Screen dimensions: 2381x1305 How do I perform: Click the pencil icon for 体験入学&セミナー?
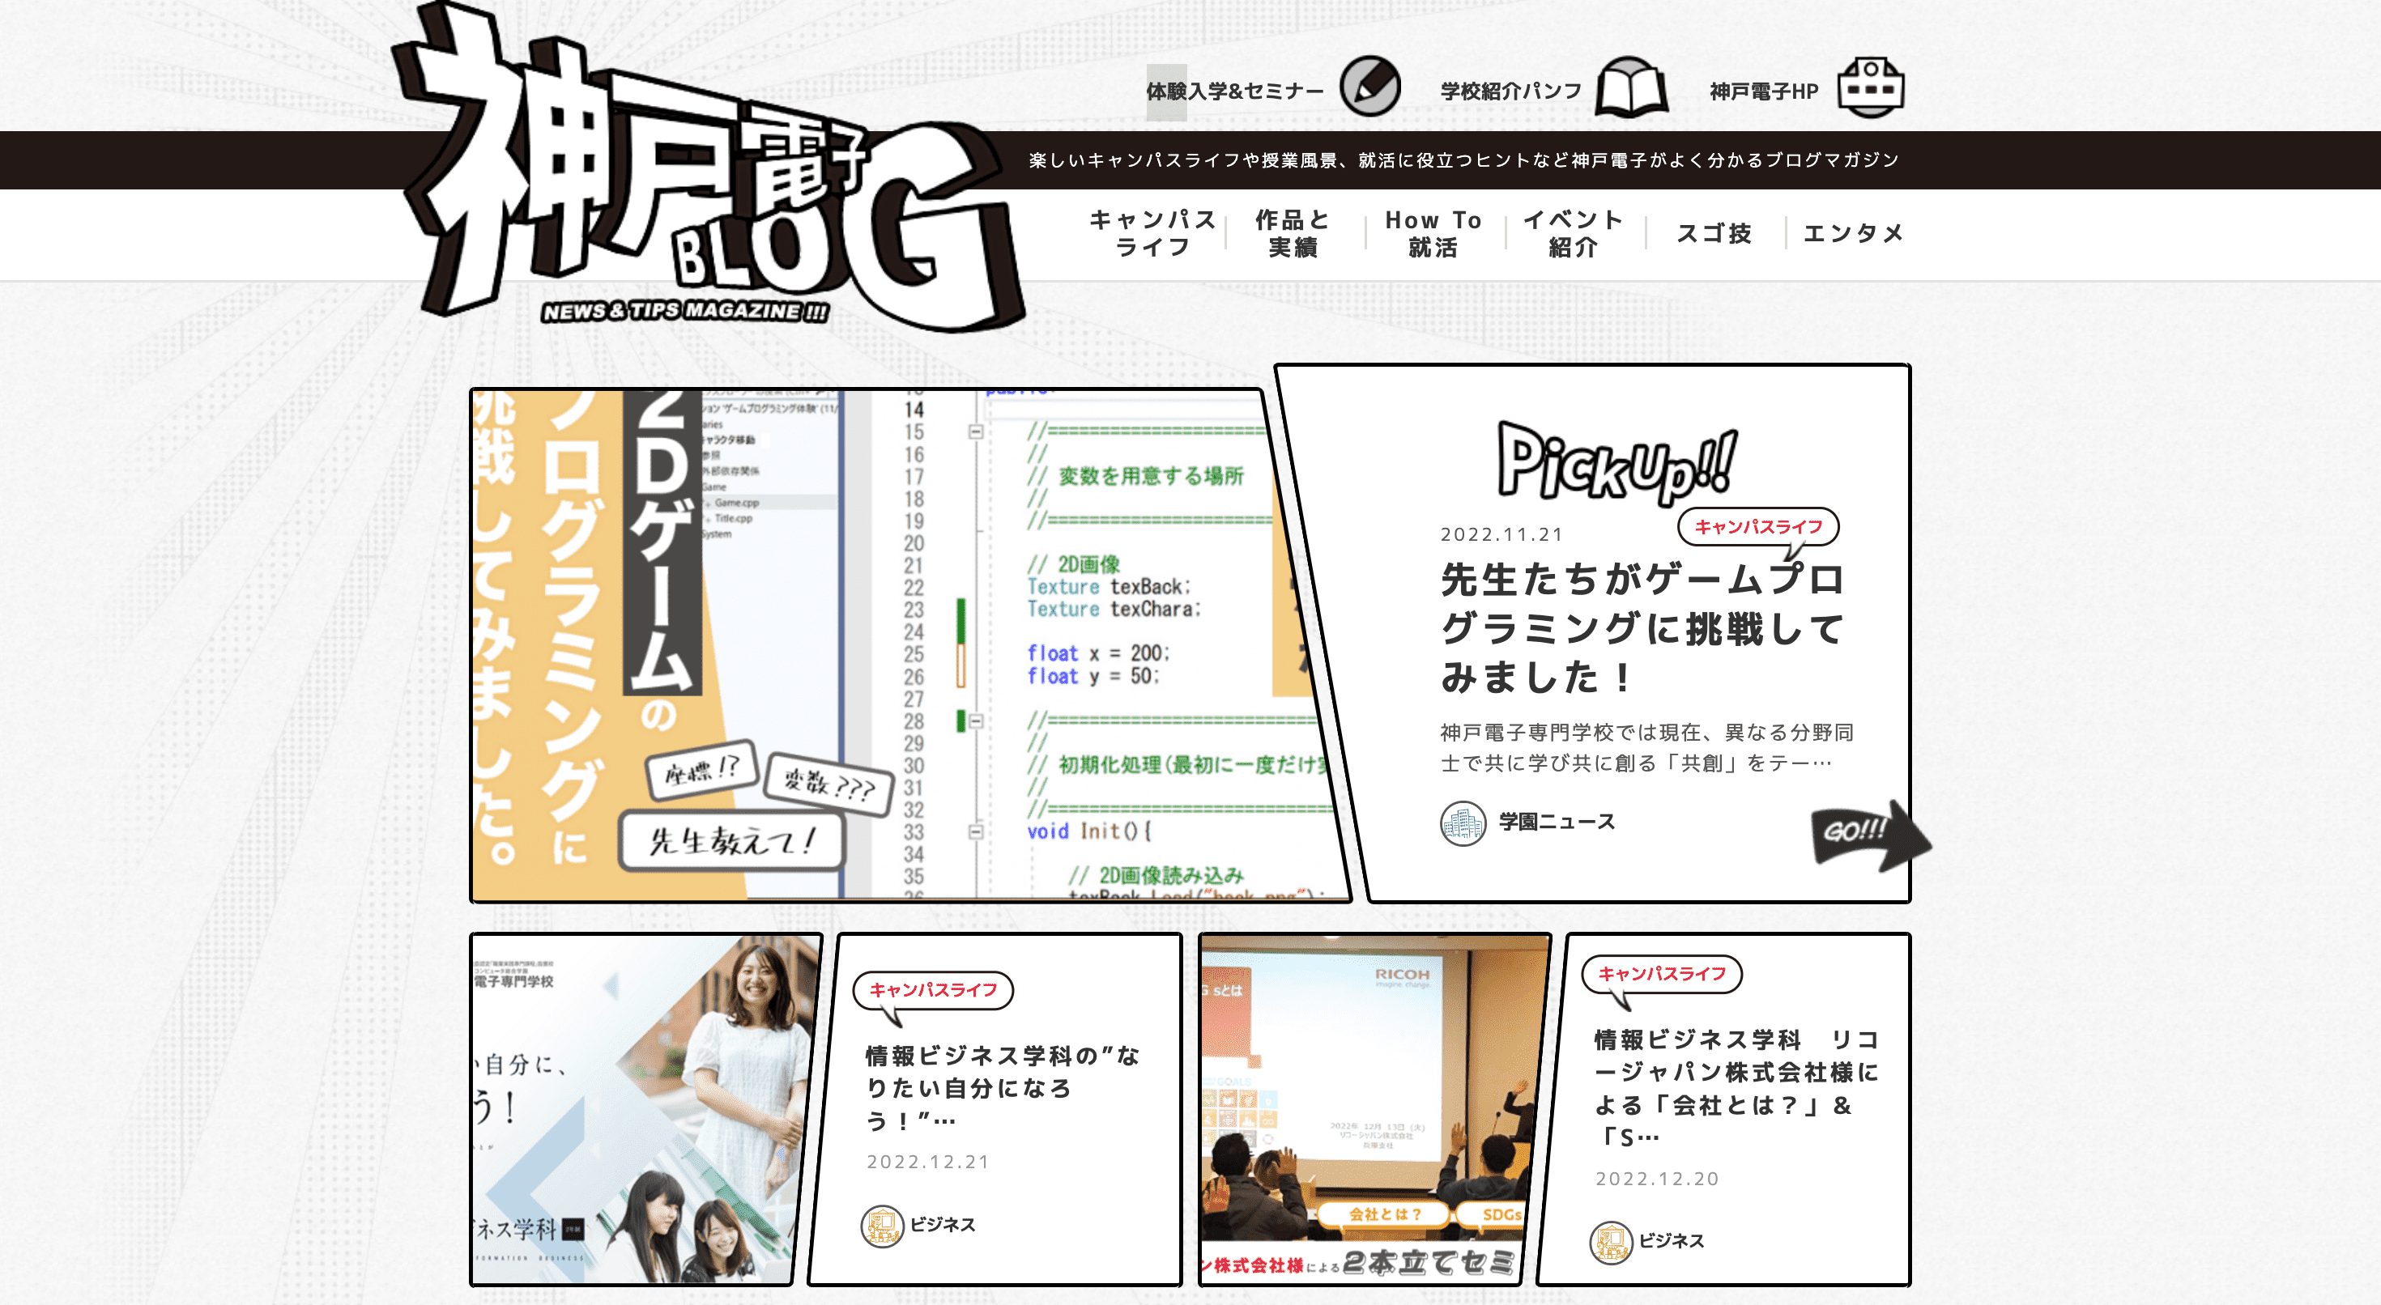(x=1369, y=87)
